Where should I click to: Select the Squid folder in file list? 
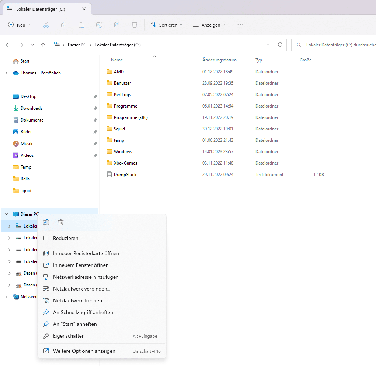tap(119, 129)
